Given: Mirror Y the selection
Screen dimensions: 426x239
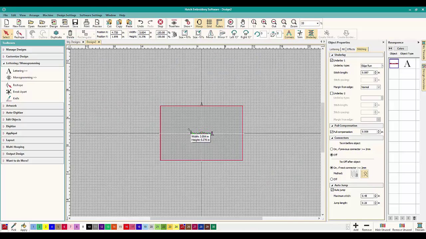Looking at the screenshot, I should pyautogui.click(x=222, y=34).
